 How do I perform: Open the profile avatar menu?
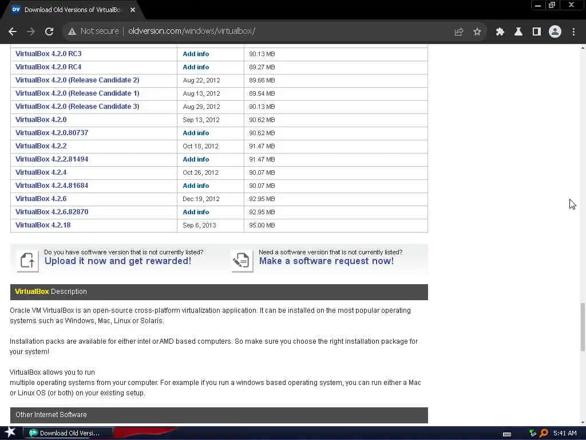point(555,32)
